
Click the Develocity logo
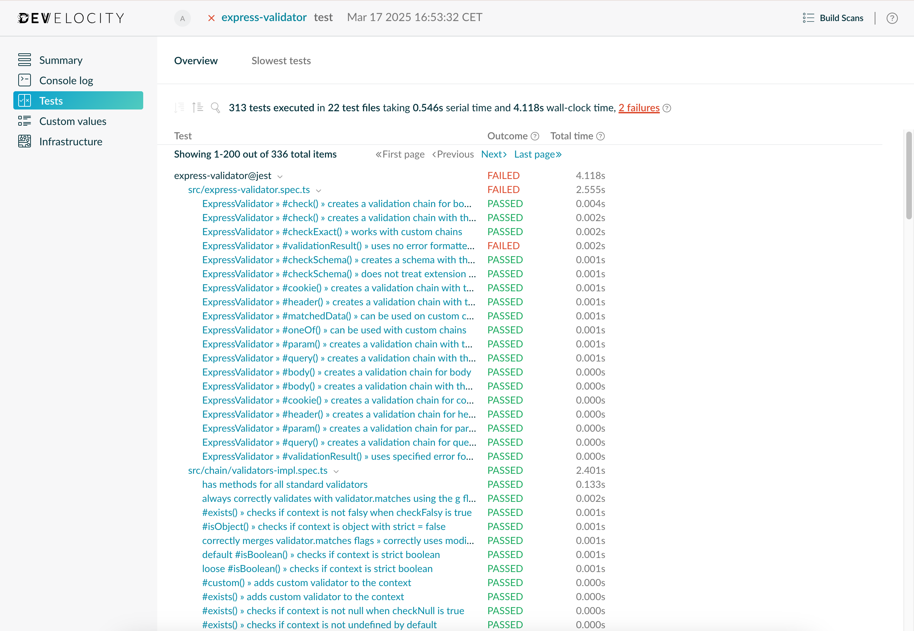[x=72, y=18]
